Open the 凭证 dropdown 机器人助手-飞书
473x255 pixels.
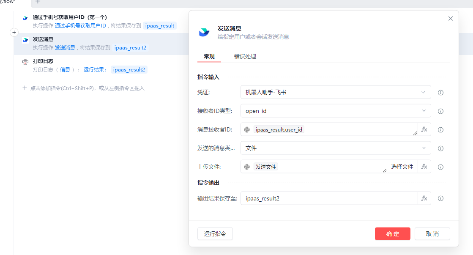pyautogui.click(x=335, y=92)
